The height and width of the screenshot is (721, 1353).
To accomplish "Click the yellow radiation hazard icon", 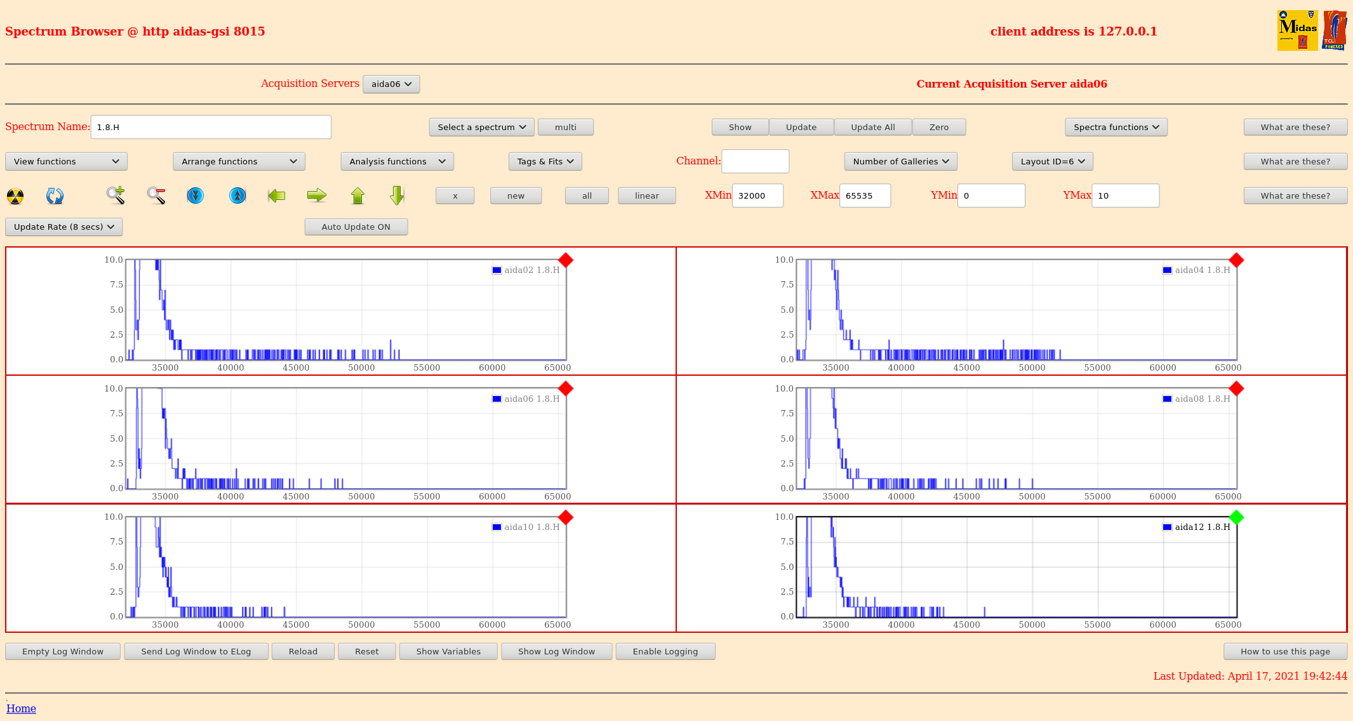I will tap(15, 196).
